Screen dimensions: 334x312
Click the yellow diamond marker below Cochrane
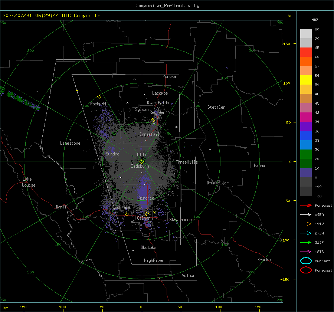tap(127, 214)
